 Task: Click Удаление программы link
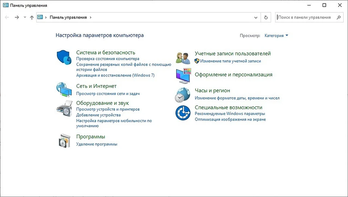[96, 144]
